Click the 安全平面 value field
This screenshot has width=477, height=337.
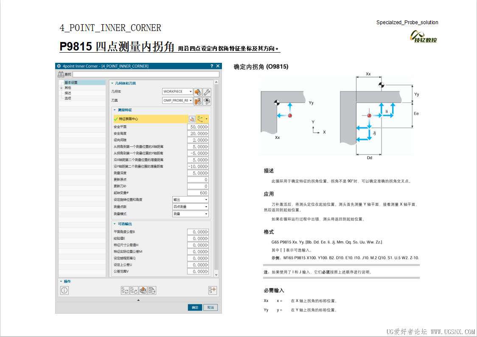click(x=198, y=127)
